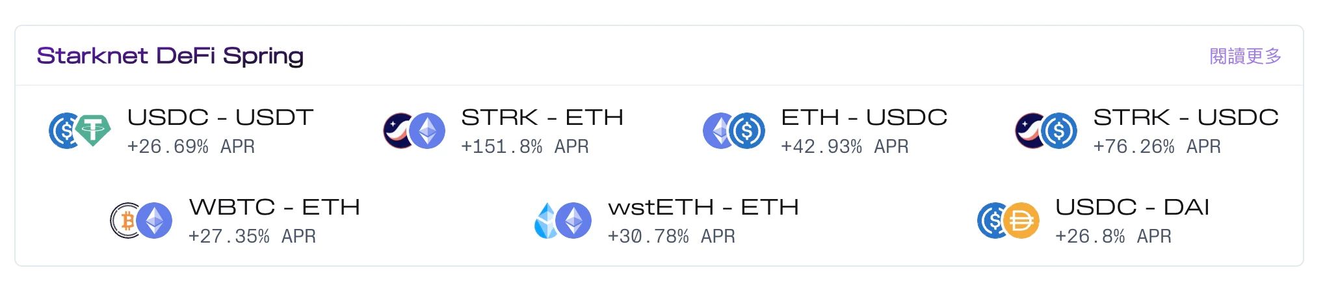Open the STRK - ETH pool name
The width and height of the screenshot is (1325, 281).
542,117
